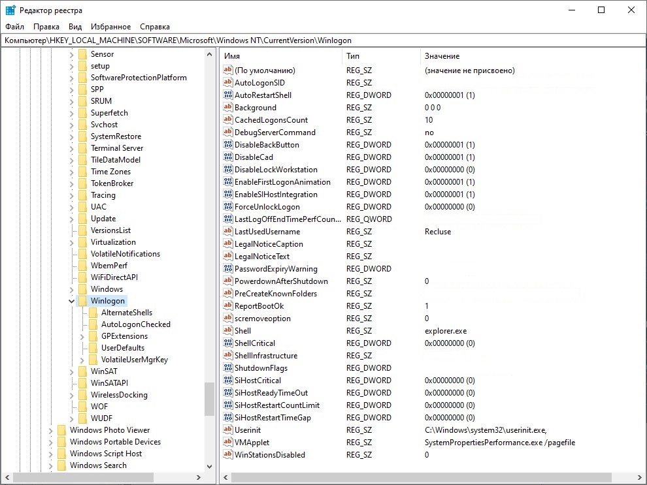
Task: Click the folder icon of the Winlogon key
Action: [x=82, y=301]
